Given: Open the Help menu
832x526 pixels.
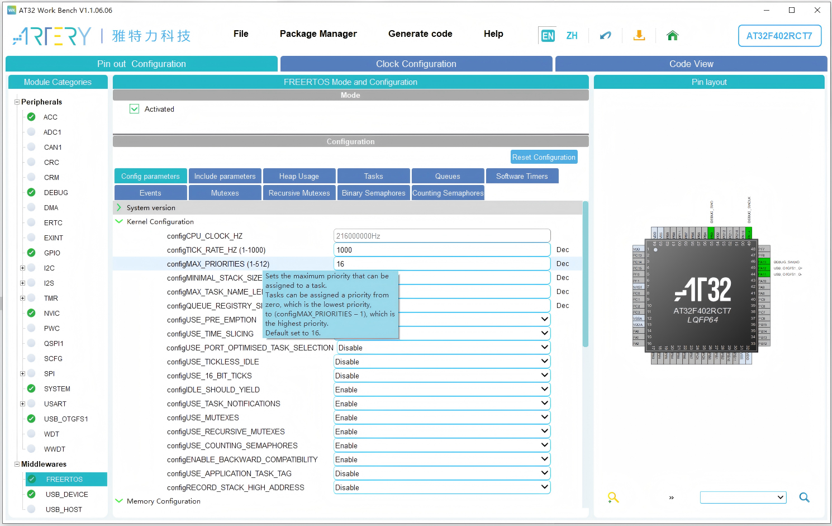Looking at the screenshot, I should 493,34.
